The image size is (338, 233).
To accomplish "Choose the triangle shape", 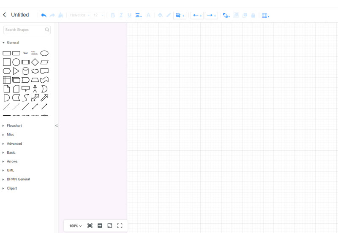I will pos(16,71).
